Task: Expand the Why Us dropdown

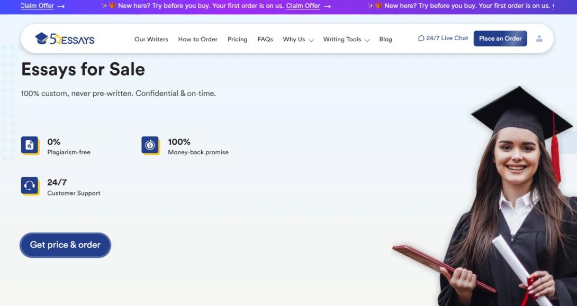Action: 298,39
